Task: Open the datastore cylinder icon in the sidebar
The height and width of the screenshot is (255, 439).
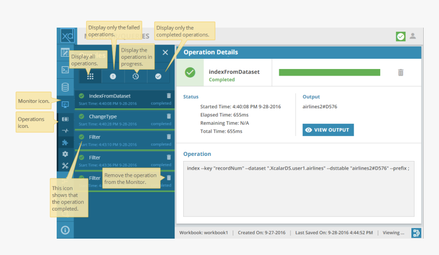Action: 65,87
